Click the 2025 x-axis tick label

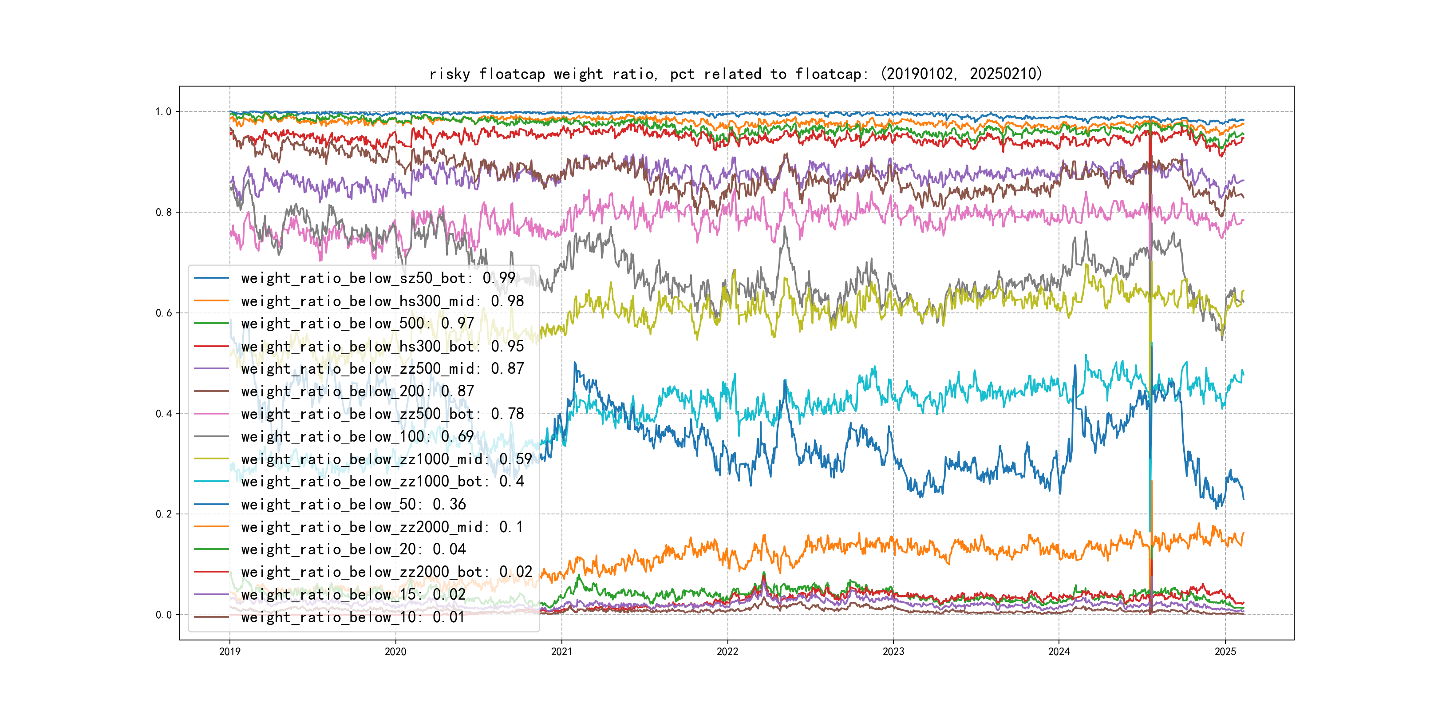(1225, 652)
